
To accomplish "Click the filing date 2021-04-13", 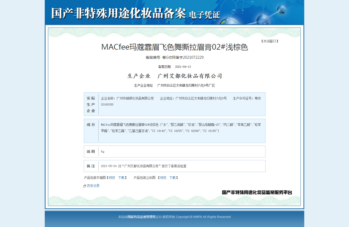I will coord(183,67).
